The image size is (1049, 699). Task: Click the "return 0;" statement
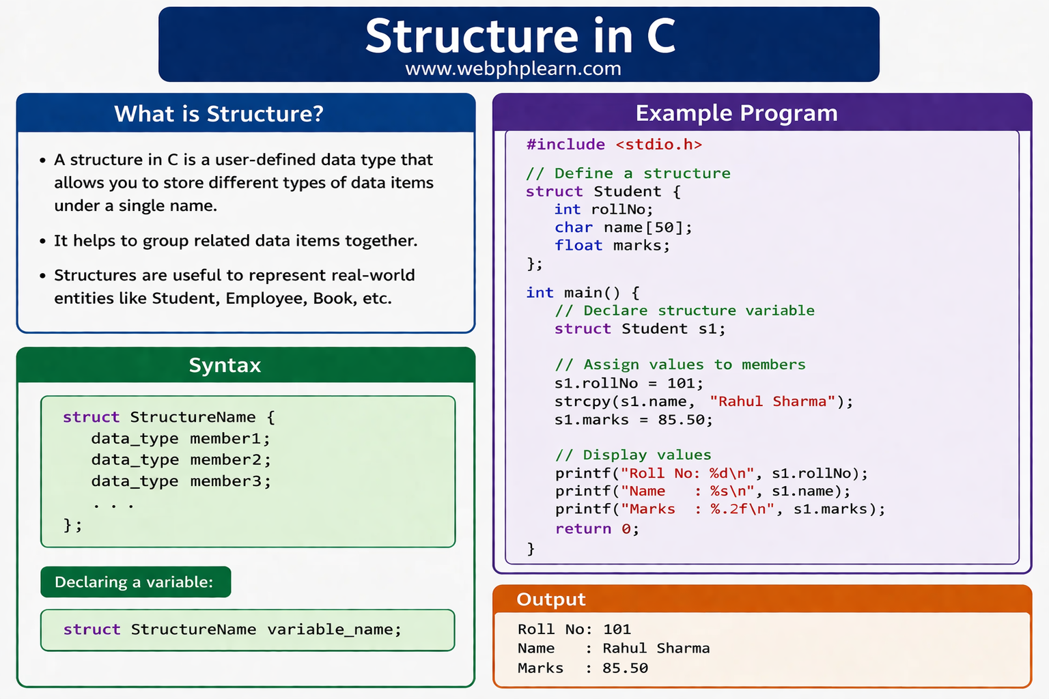[596, 529]
